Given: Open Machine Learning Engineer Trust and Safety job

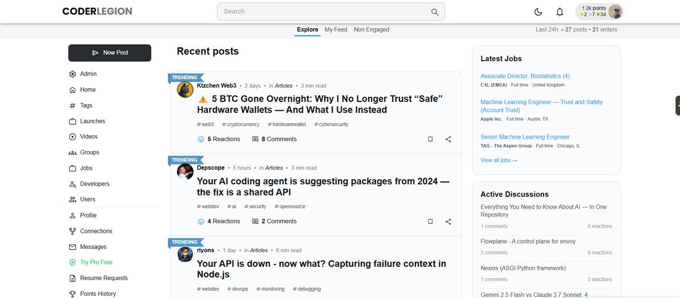Looking at the screenshot, I should click(541, 106).
